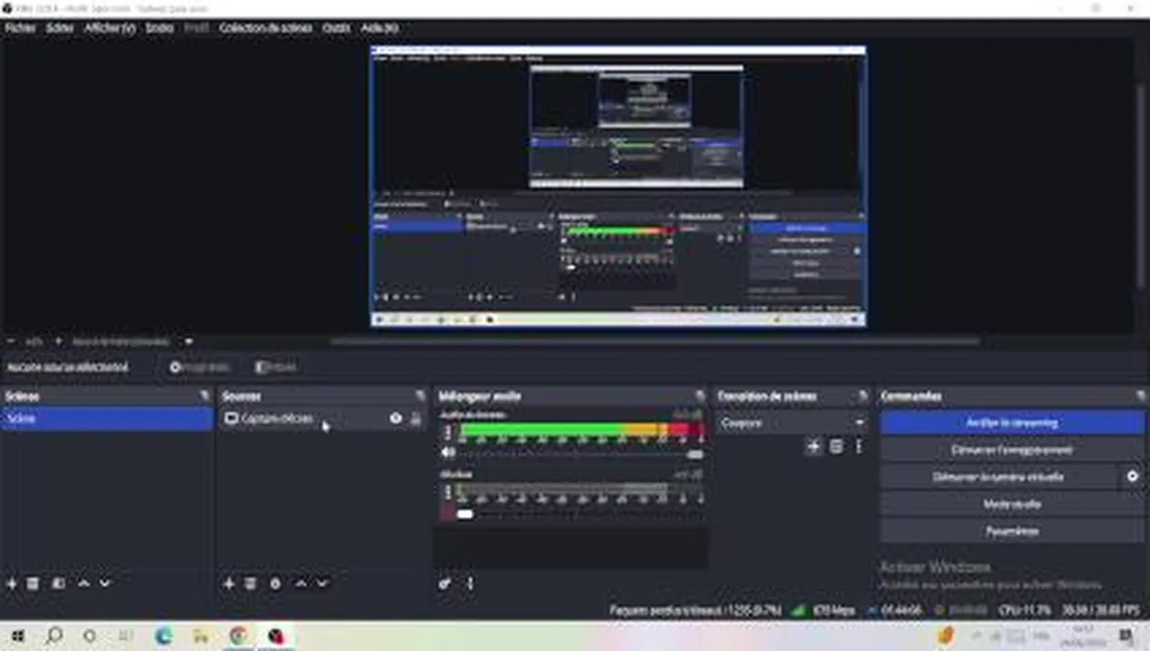The image size is (1150, 651).
Task: Open the Fichier menu
Action: point(20,28)
